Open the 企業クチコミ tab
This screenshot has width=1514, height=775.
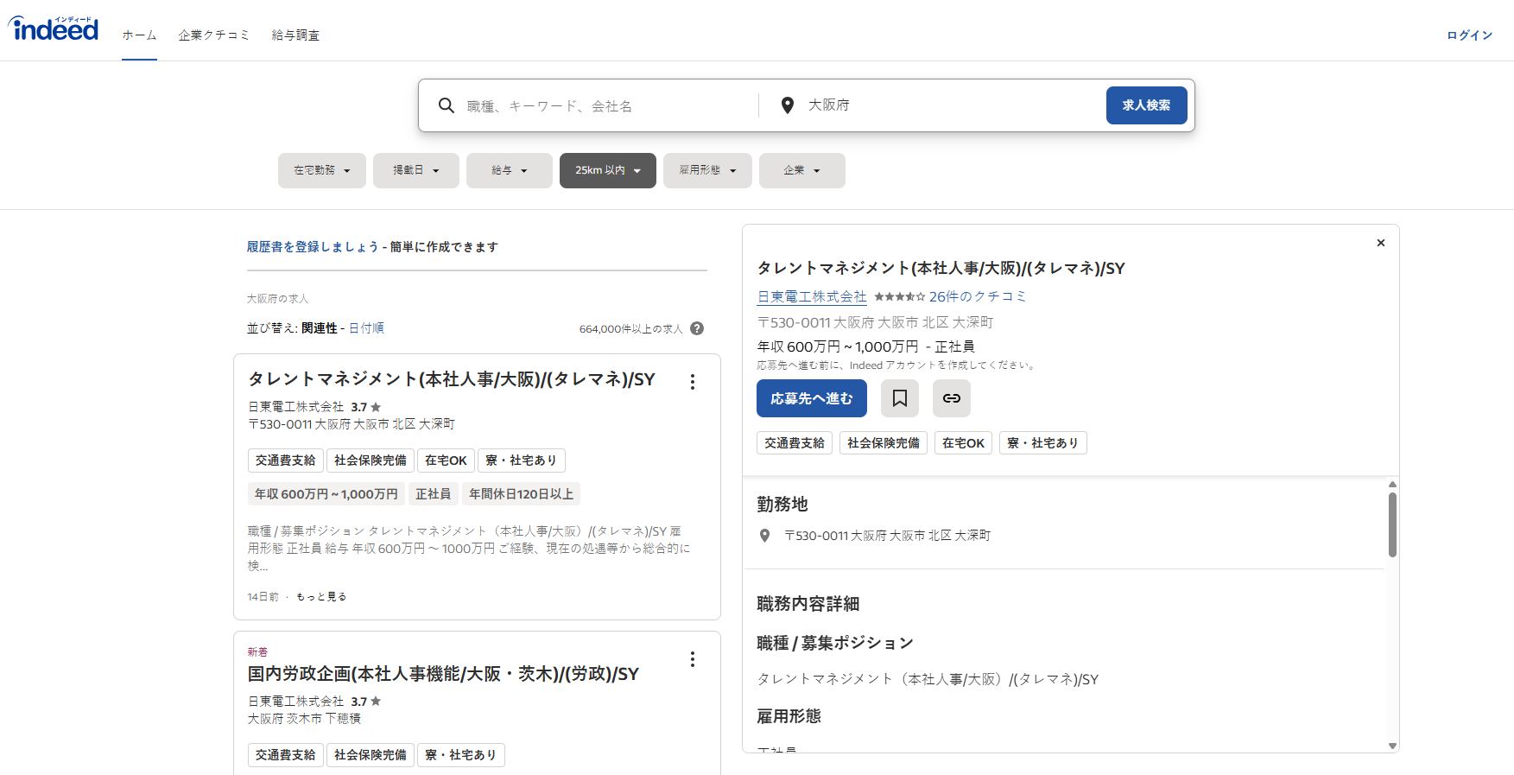214,35
